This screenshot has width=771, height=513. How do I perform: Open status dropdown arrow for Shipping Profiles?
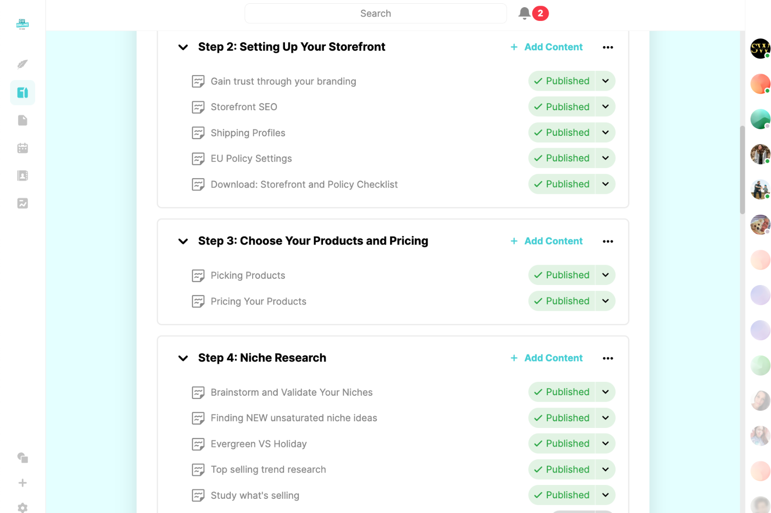pos(605,133)
